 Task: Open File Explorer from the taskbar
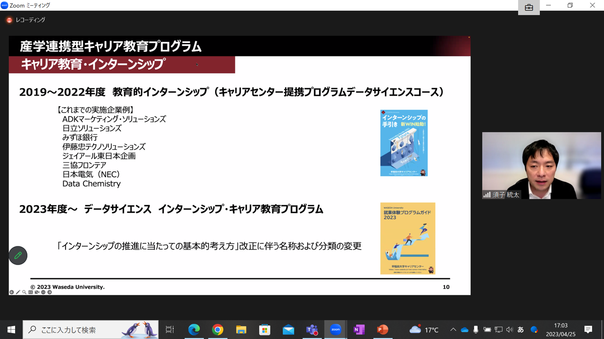coord(241,330)
